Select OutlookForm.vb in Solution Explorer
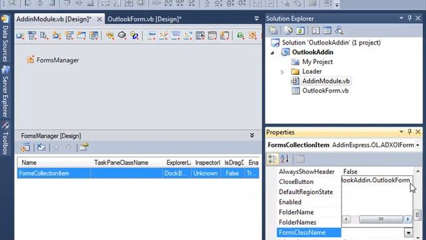The height and width of the screenshot is (240, 426). coord(325,91)
